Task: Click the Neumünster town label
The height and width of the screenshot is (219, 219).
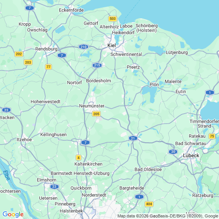Action: [92, 106]
